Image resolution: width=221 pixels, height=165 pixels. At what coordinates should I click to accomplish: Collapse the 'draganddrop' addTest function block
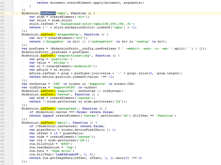pyautogui.click(x=13, y=34)
